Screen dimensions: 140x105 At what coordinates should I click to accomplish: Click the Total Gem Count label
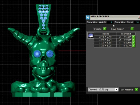[x=124, y=22]
